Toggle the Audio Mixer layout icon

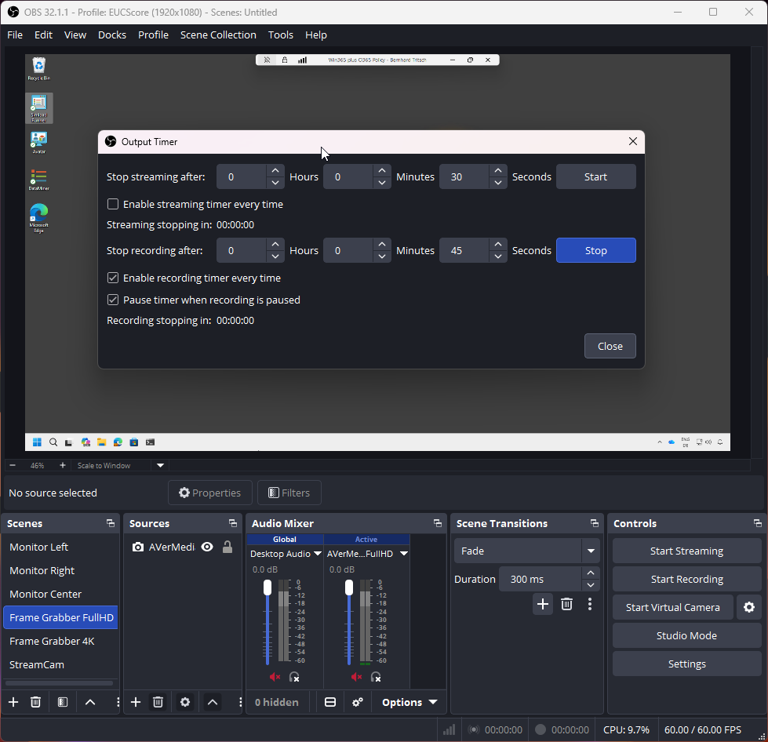tap(329, 702)
